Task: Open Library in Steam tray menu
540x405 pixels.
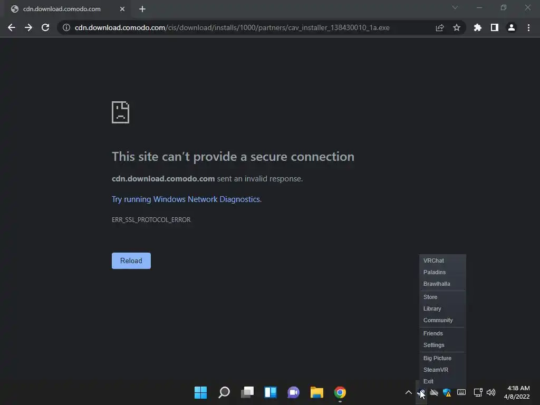Action: pos(442,308)
